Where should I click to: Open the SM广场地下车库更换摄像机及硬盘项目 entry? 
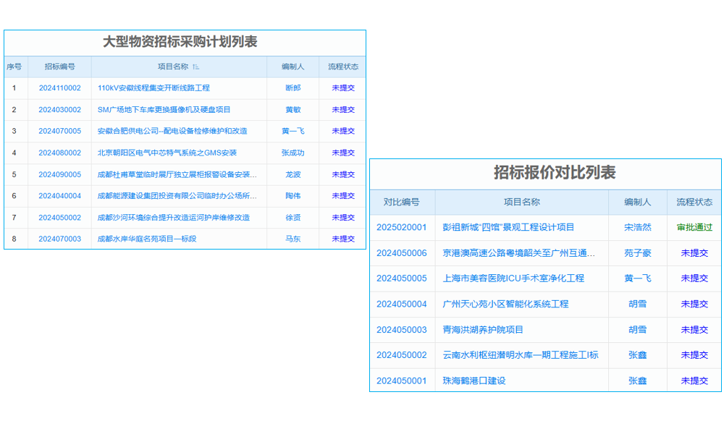(167, 109)
